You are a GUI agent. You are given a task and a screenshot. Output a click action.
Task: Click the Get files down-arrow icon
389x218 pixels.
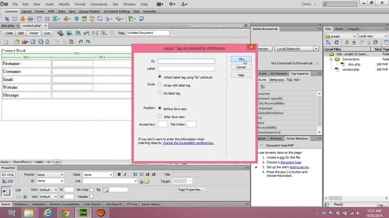point(347,42)
